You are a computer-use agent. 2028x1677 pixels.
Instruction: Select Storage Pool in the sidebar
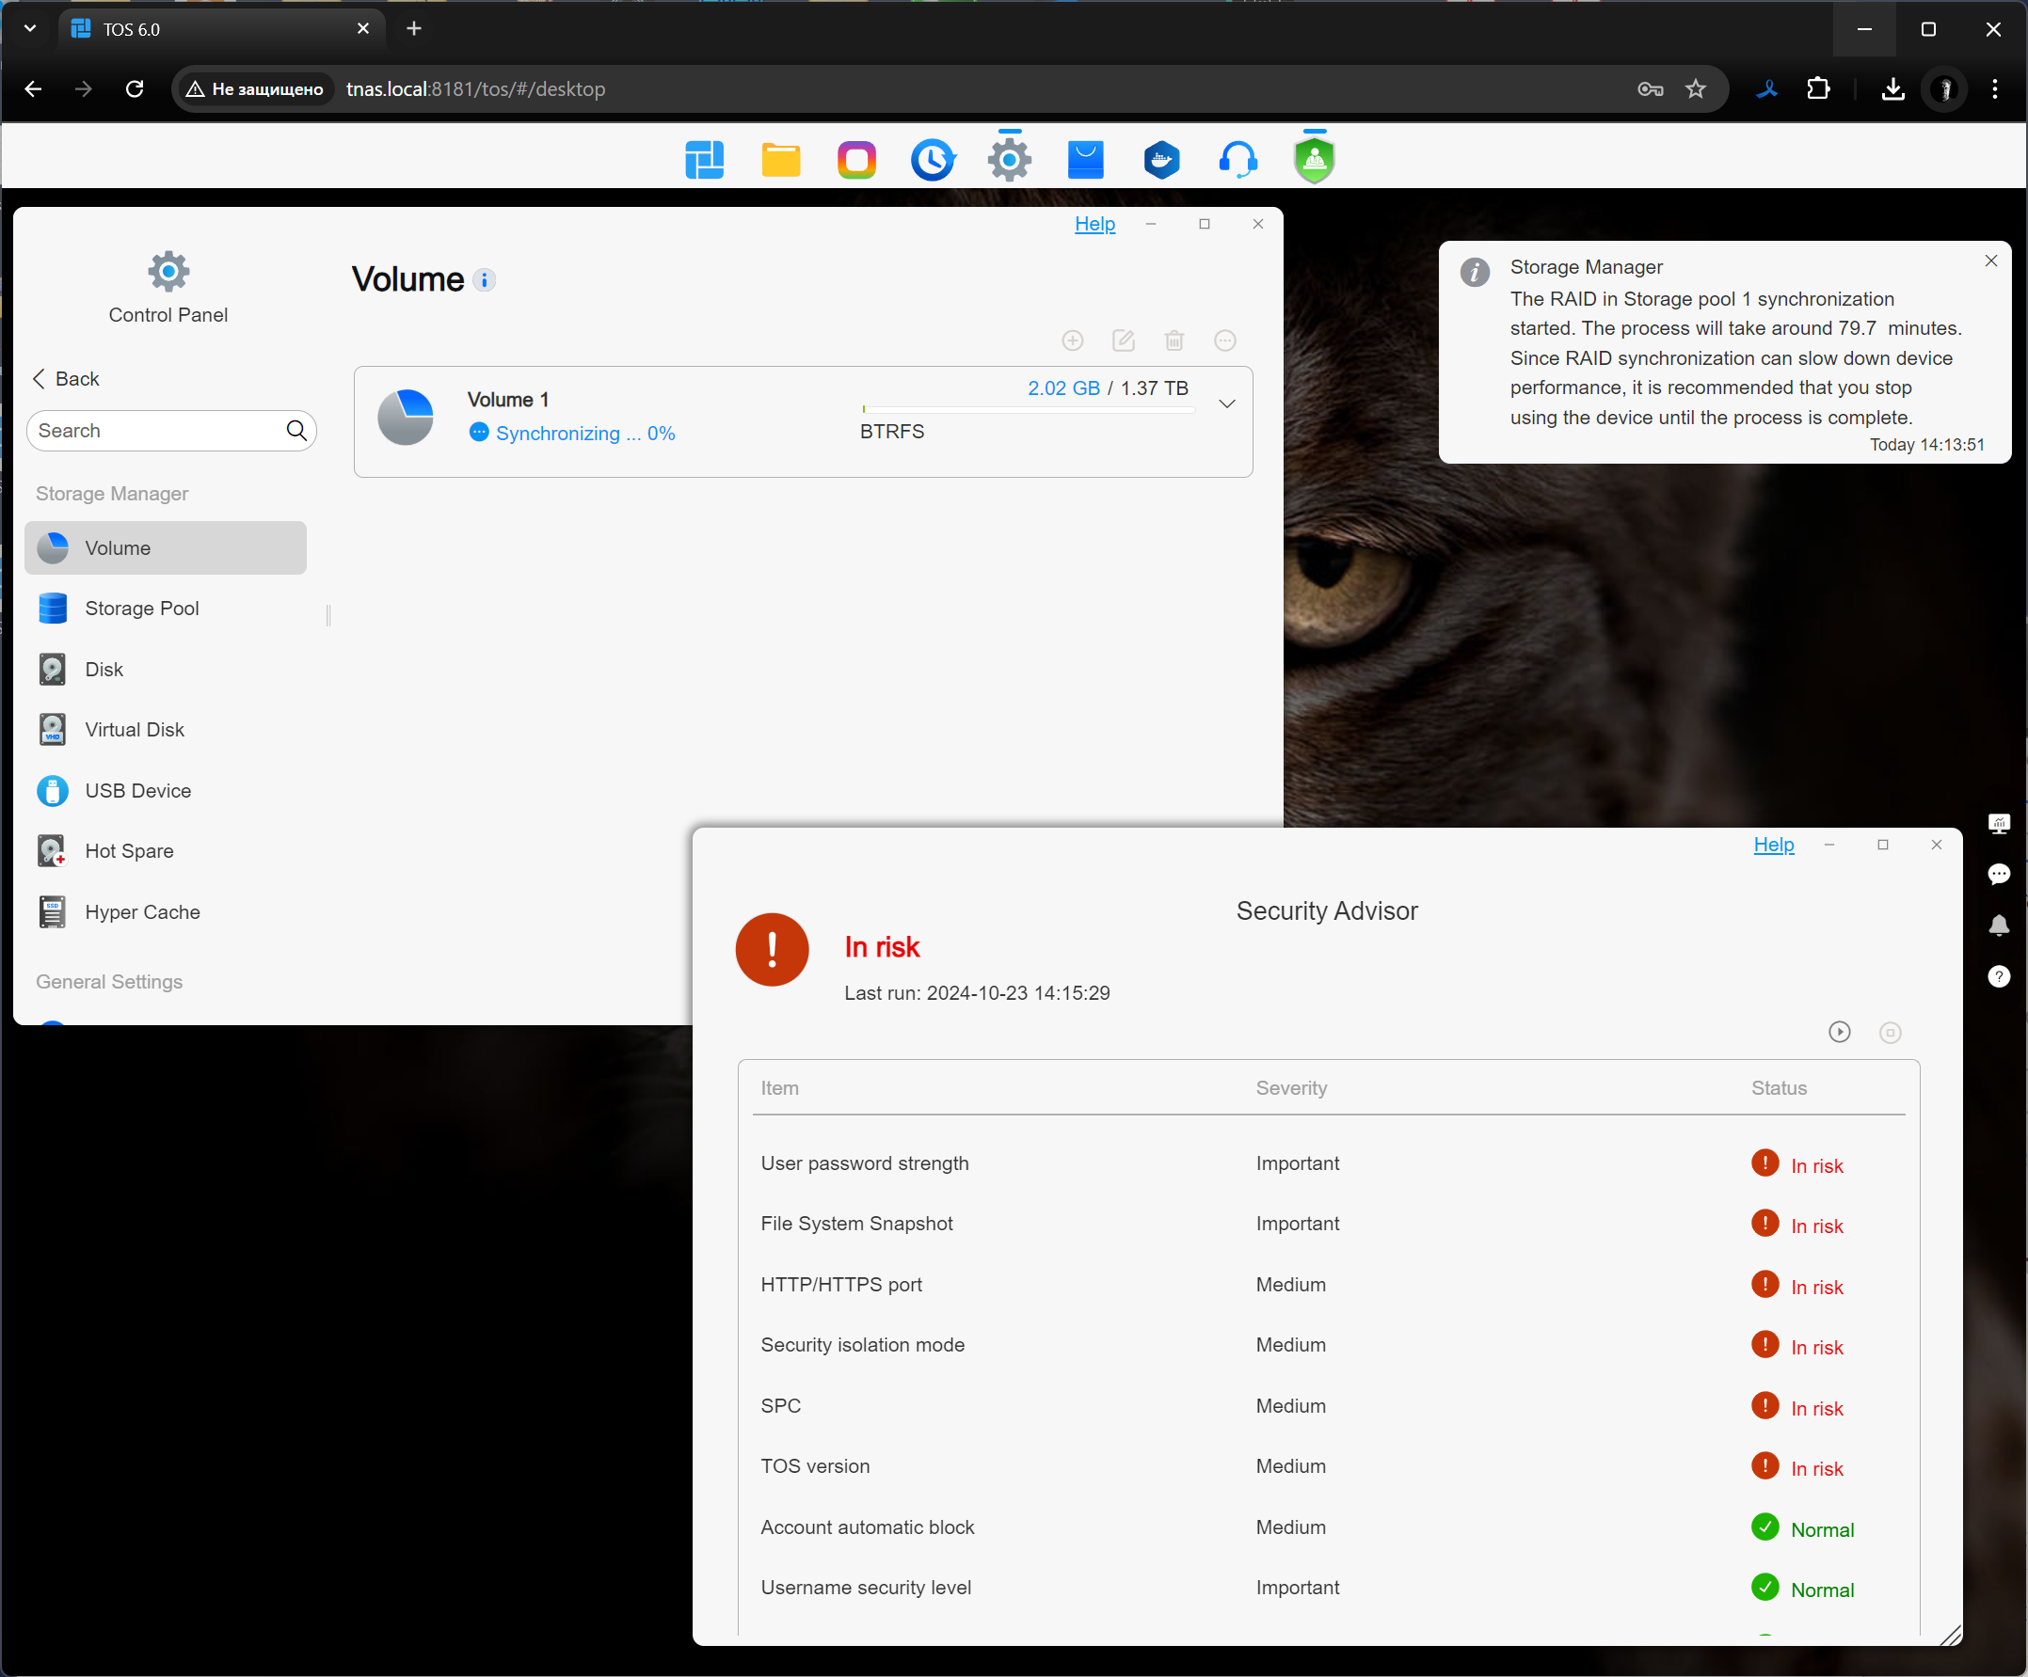click(141, 609)
